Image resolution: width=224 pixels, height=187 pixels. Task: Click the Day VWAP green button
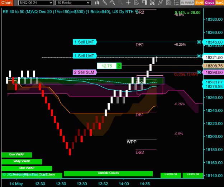point(17,155)
